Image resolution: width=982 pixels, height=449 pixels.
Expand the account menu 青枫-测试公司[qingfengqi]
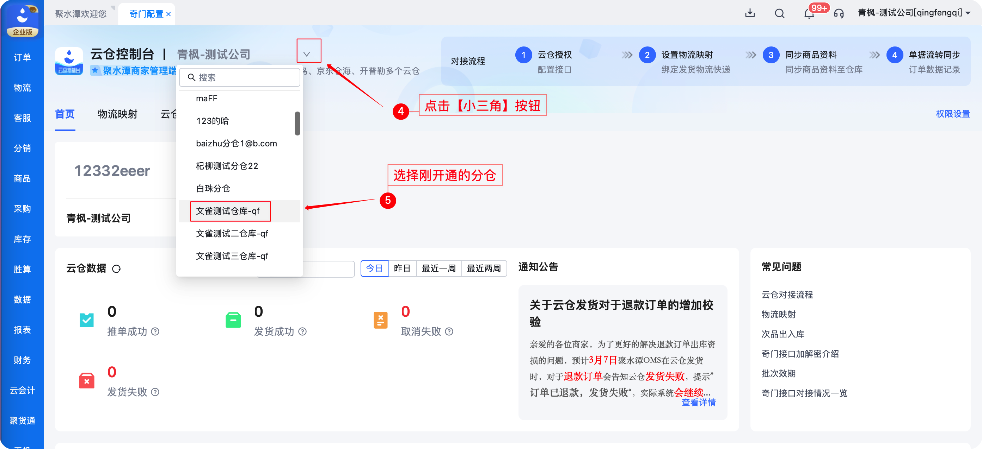point(914,13)
